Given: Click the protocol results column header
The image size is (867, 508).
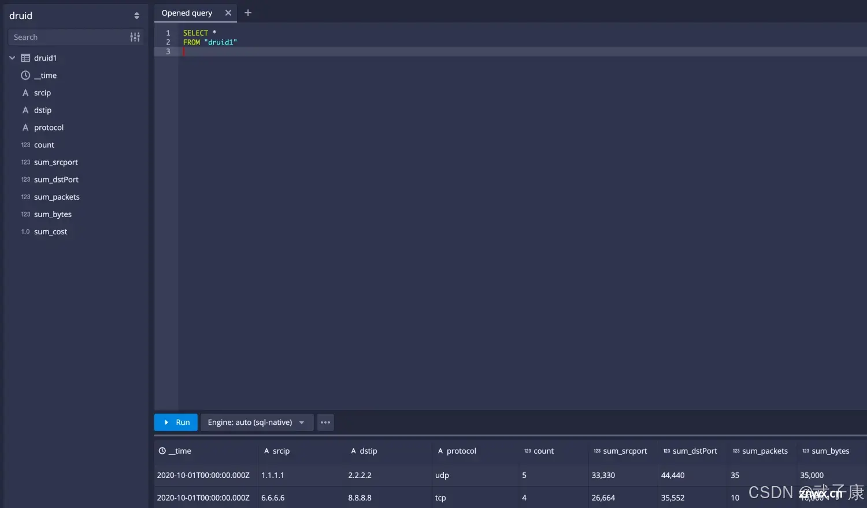Looking at the screenshot, I should pos(476,451).
